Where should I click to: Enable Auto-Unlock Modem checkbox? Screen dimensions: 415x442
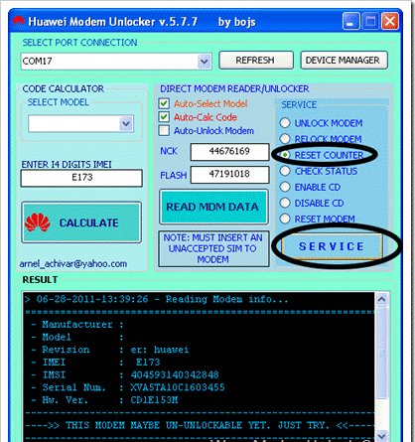point(164,130)
